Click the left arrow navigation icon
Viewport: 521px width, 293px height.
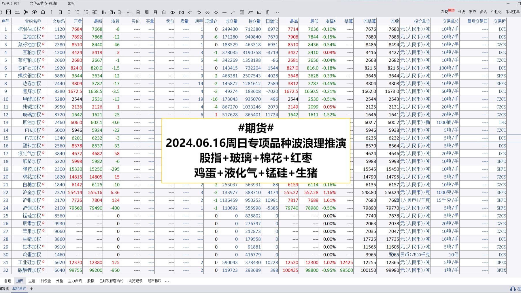[x=190, y=12]
